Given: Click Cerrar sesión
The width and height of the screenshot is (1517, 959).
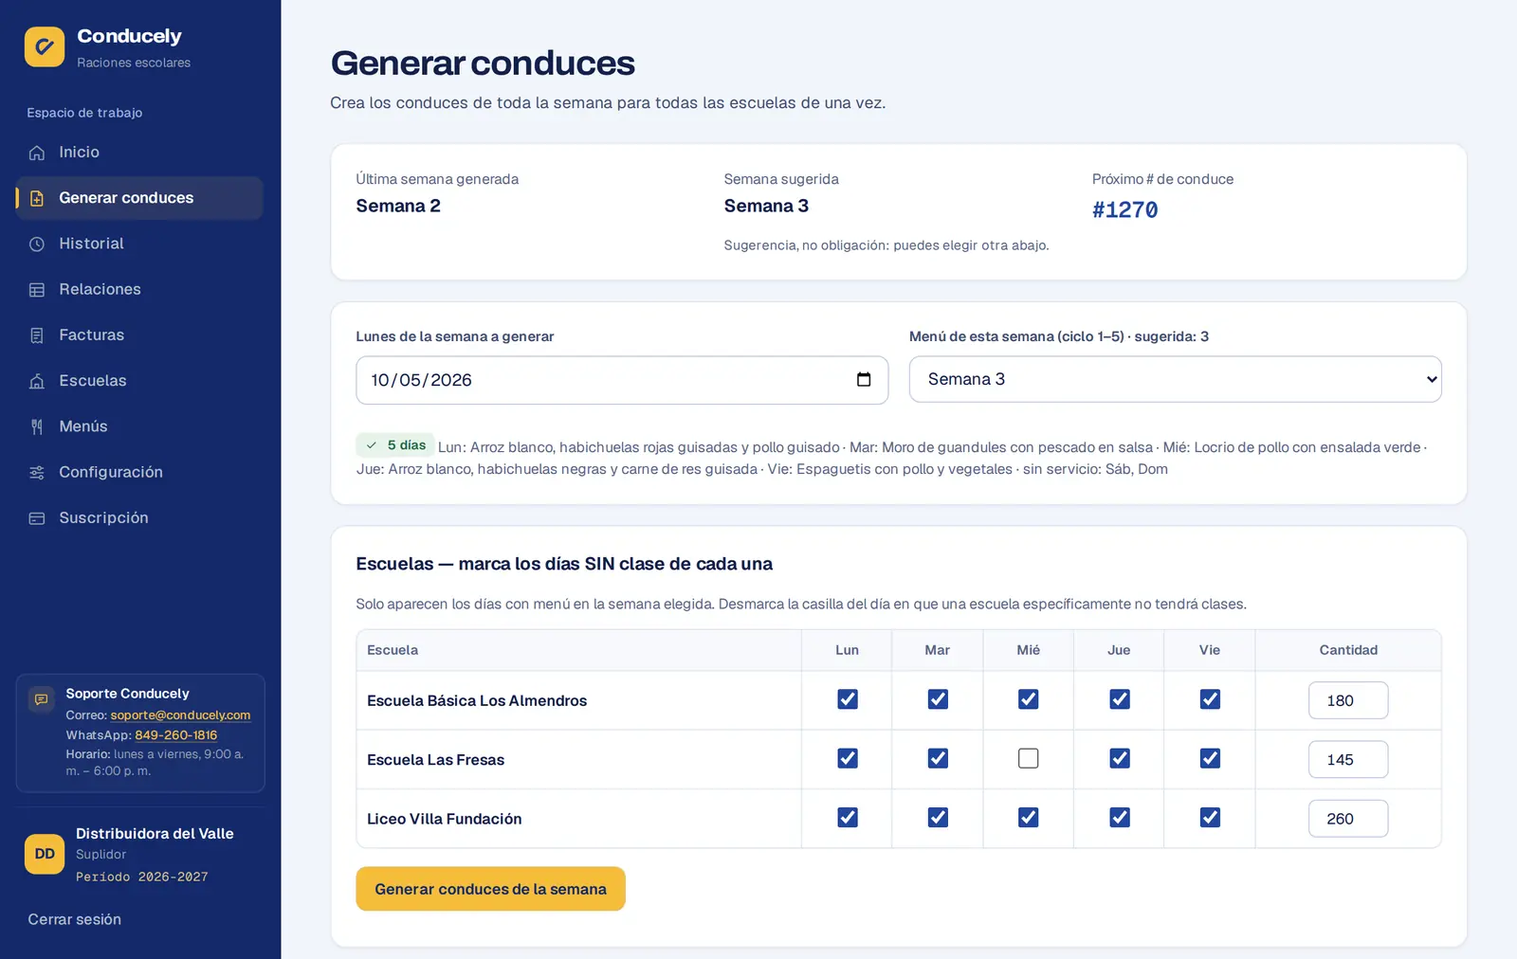Looking at the screenshot, I should coord(75,919).
